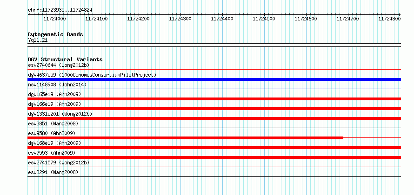The width and height of the screenshot is (414, 195).
Task: Open variant nsv1148908 (John2014) label
Action: [x=57, y=84]
